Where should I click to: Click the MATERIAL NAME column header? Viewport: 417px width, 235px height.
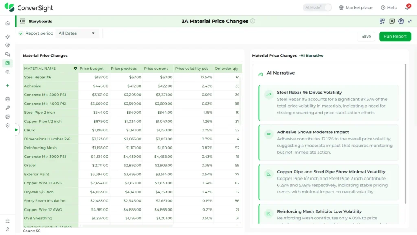click(x=40, y=69)
